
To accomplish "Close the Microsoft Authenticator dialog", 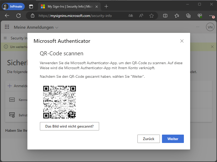I will pyautogui.click(x=182, y=41).
